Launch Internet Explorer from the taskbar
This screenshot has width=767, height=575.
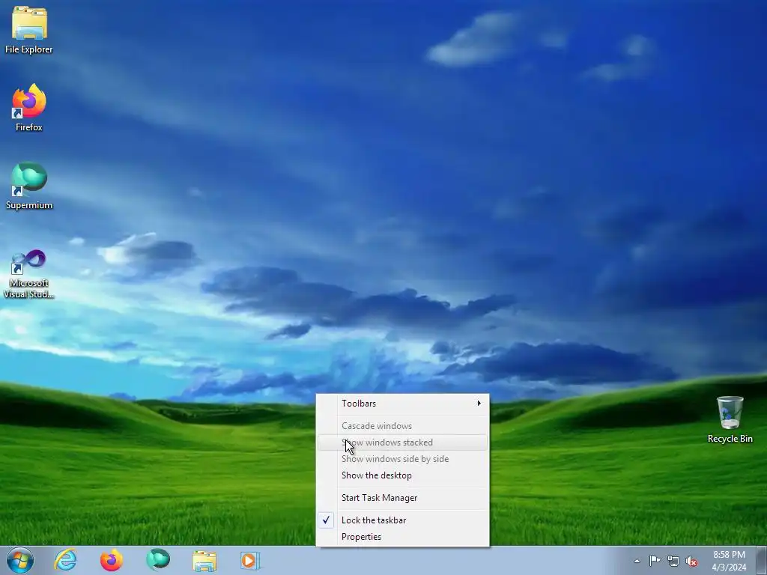[x=66, y=560]
